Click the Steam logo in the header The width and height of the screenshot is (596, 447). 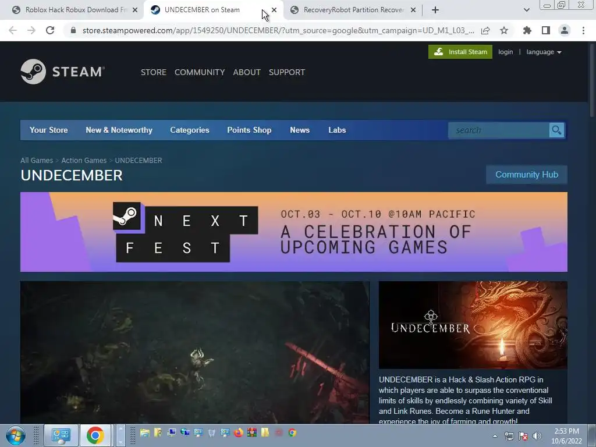pos(63,72)
